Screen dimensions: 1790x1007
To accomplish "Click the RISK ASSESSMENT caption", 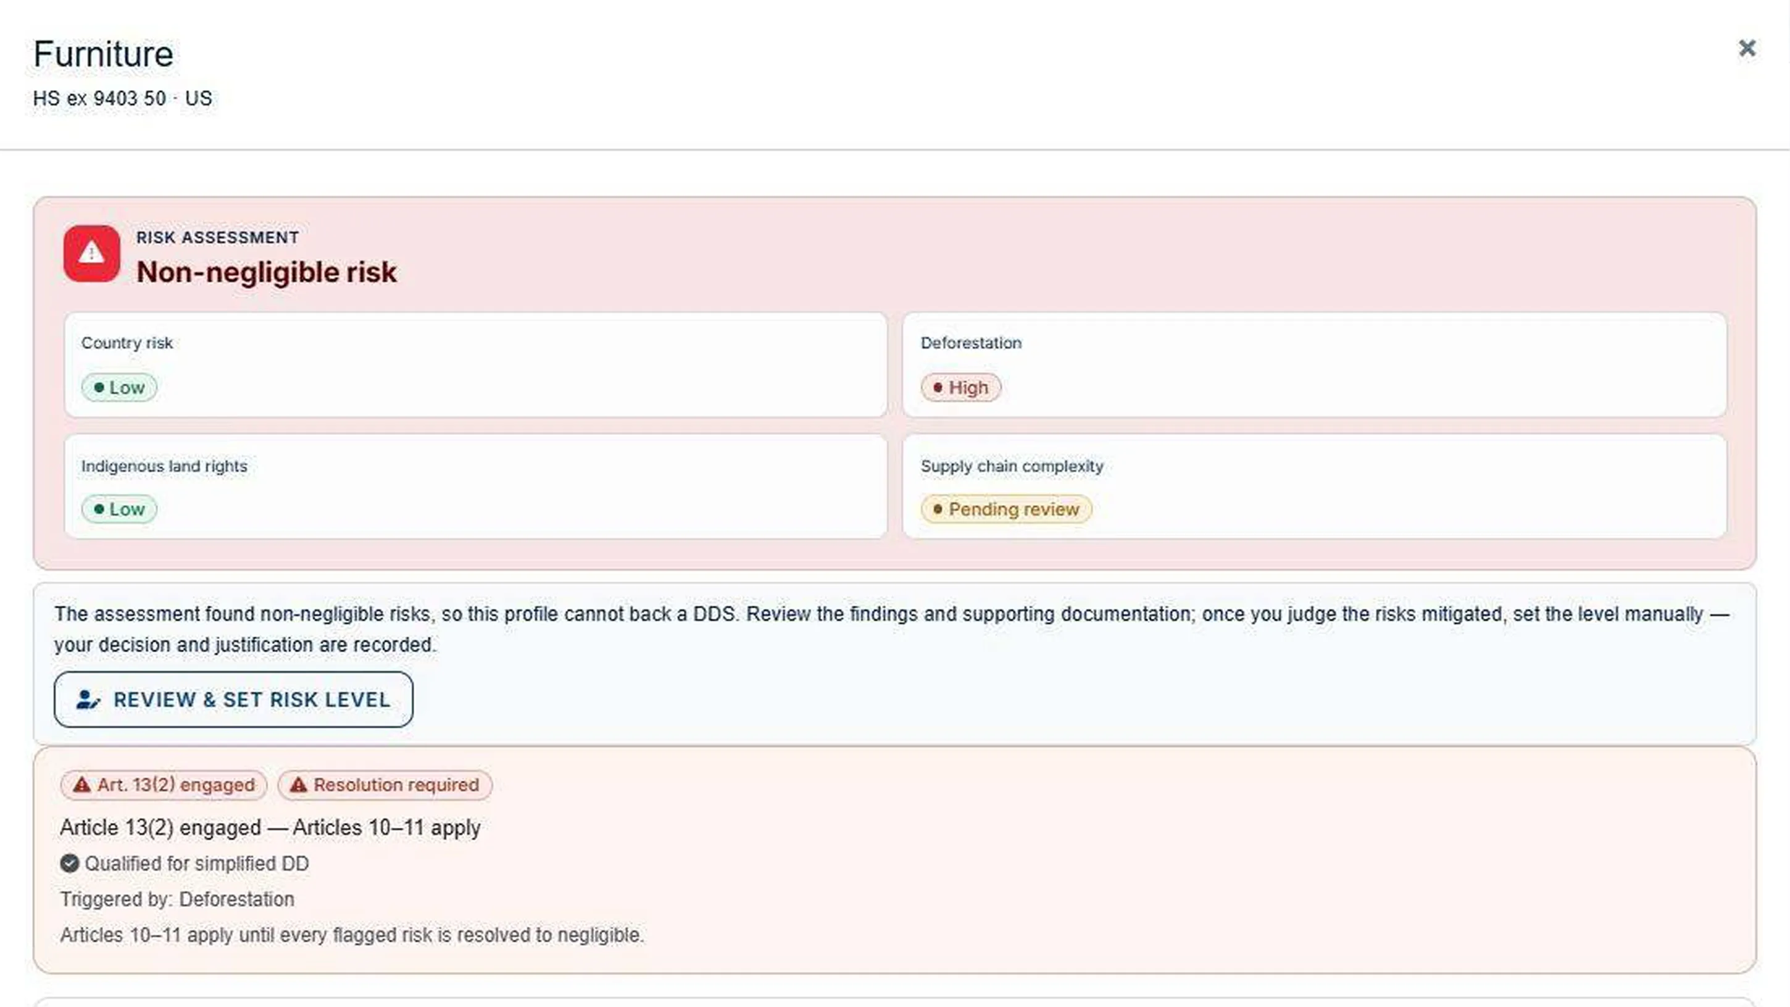I will pyautogui.click(x=217, y=237).
